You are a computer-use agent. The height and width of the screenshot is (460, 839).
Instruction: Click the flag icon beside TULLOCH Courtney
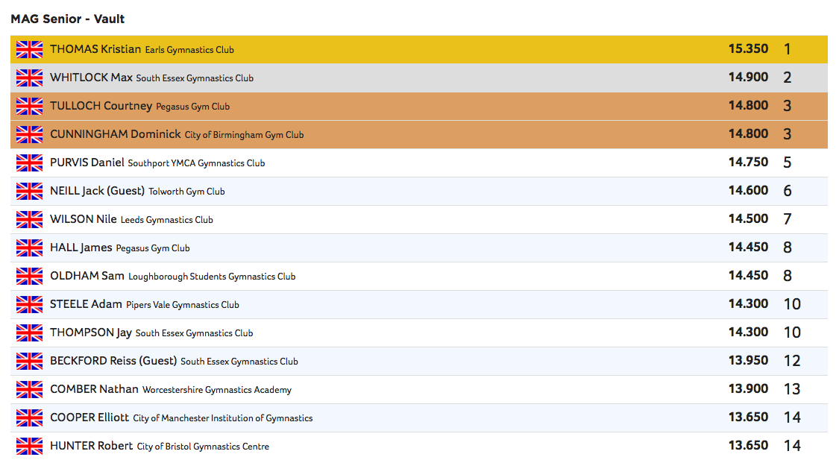pyautogui.click(x=30, y=107)
